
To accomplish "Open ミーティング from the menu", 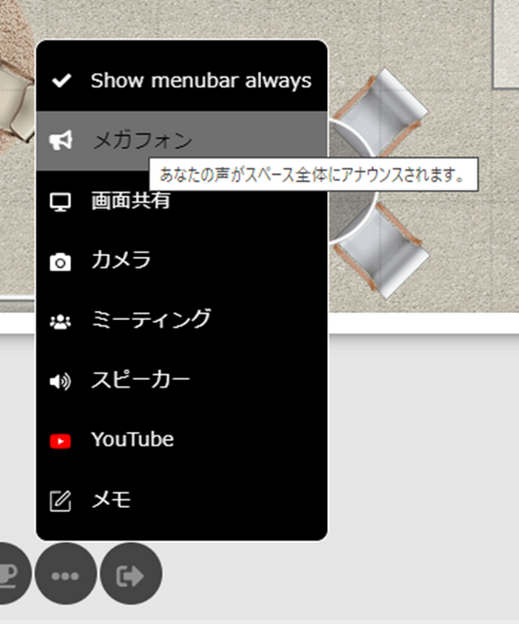I will point(182,320).
